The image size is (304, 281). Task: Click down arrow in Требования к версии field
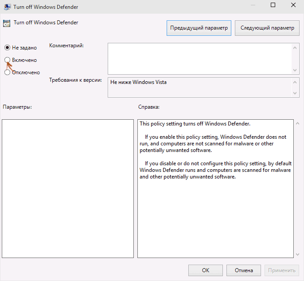pos(295,93)
